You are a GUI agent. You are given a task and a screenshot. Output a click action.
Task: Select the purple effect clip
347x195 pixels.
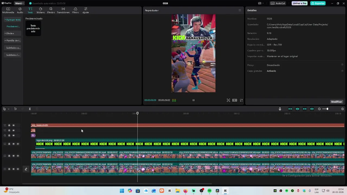pos(33,135)
